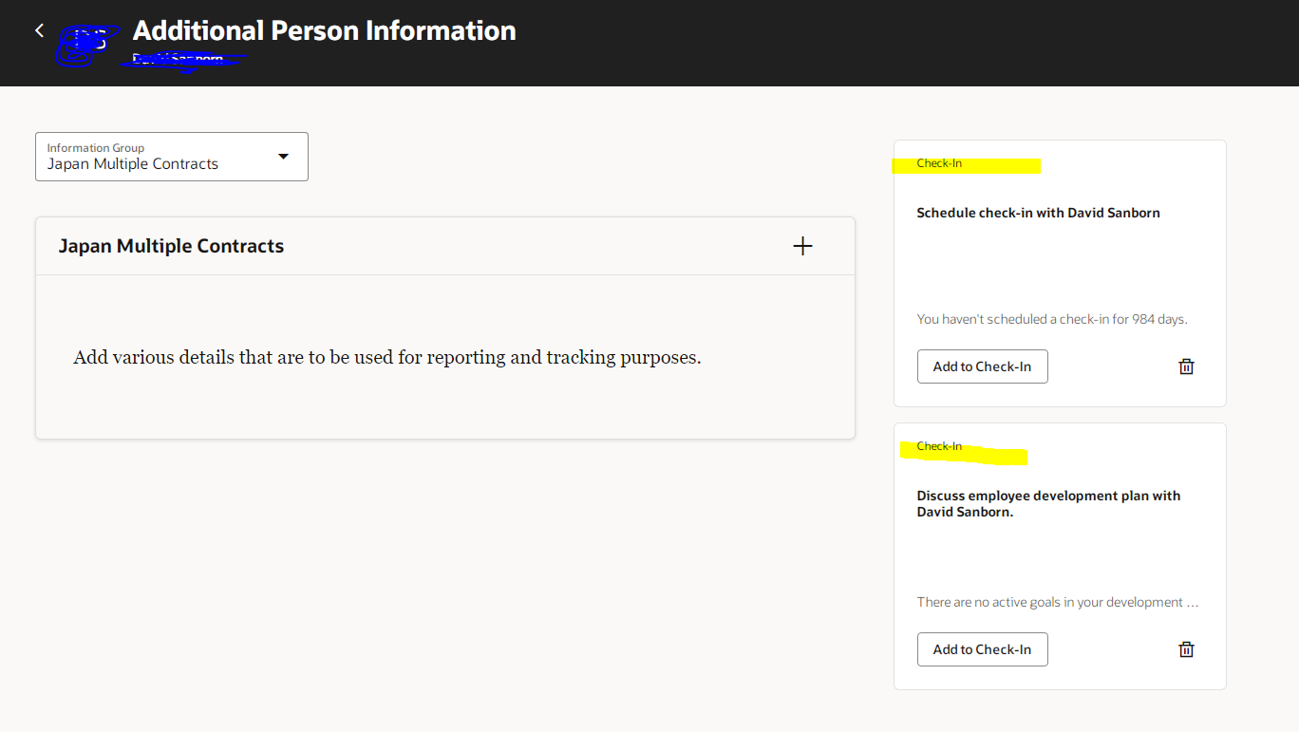This screenshot has height=732, width=1299.
Task: Add a Japan Multiple Contracts entry
Action: (x=803, y=247)
